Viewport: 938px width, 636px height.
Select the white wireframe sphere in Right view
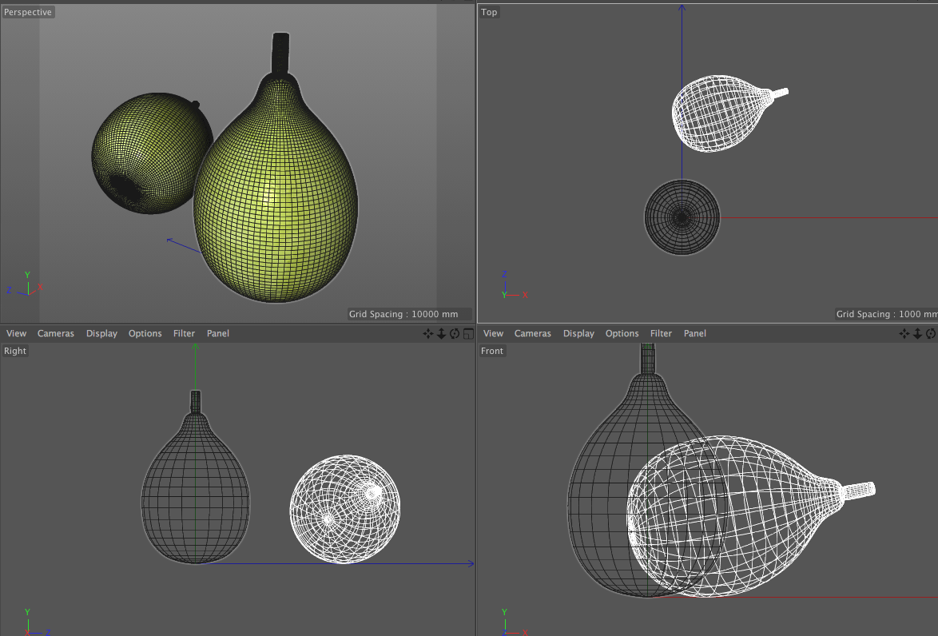(345, 509)
